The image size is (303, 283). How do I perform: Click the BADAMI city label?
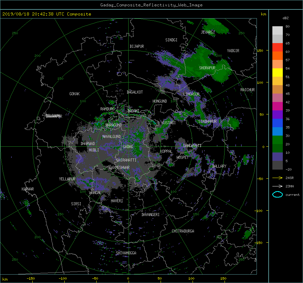click(133, 111)
